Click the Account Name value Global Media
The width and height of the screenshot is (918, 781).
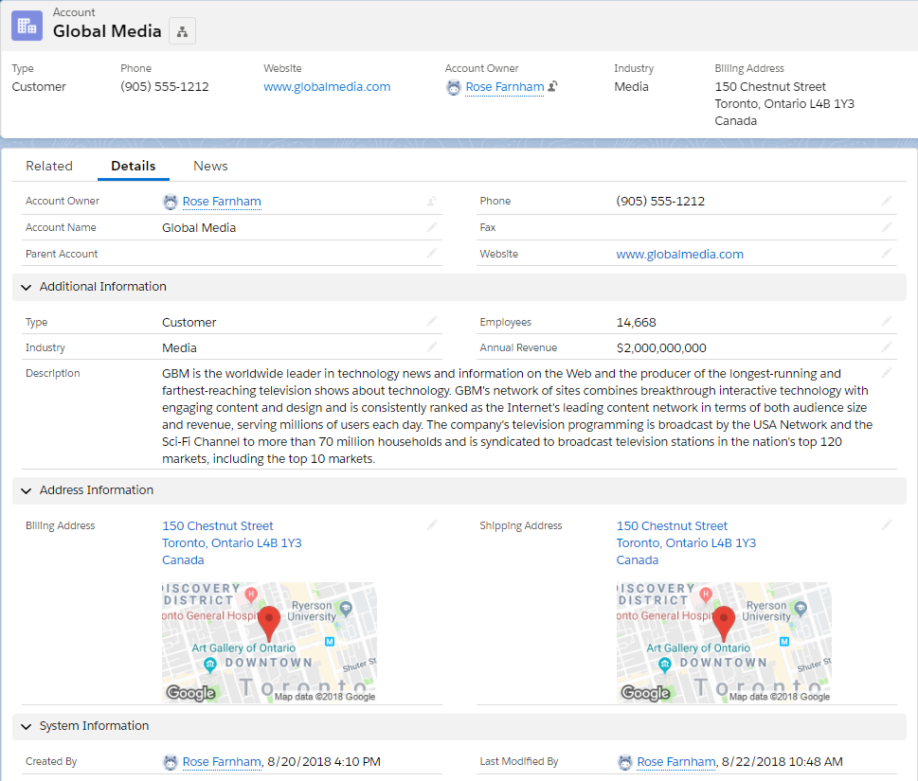click(x=199, y=227)
